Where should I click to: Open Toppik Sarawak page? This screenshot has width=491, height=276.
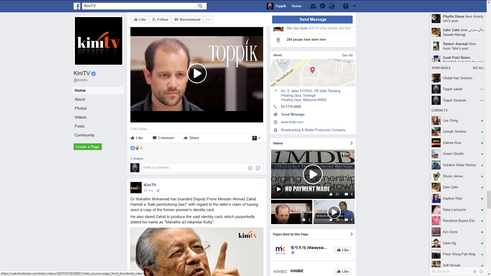click(x=458, y=100)
